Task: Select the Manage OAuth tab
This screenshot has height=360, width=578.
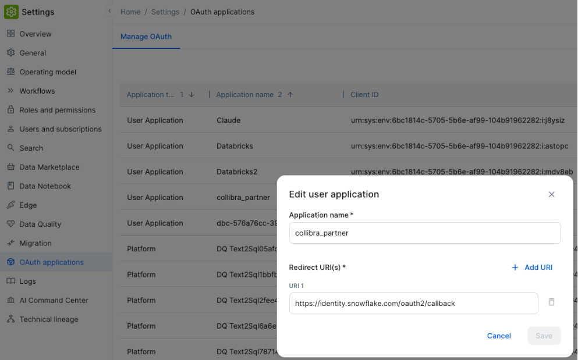Action: point(146,37)
